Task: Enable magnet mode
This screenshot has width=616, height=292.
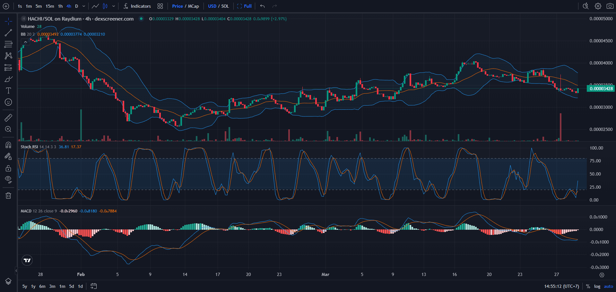Action: [8, 145]
